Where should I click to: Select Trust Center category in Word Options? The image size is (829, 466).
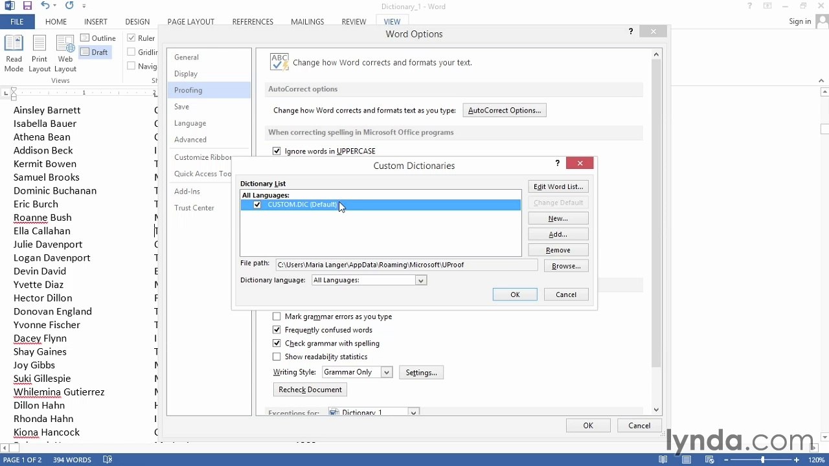tap(209, 208)
